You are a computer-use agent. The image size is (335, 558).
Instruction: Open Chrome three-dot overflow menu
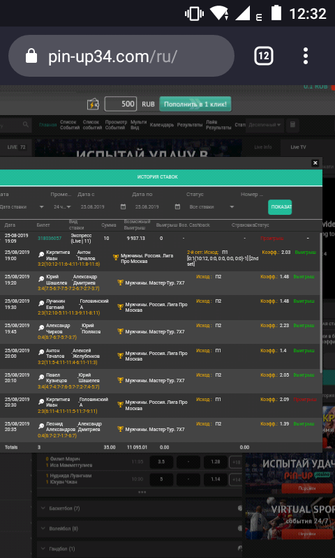click(305, 56)
